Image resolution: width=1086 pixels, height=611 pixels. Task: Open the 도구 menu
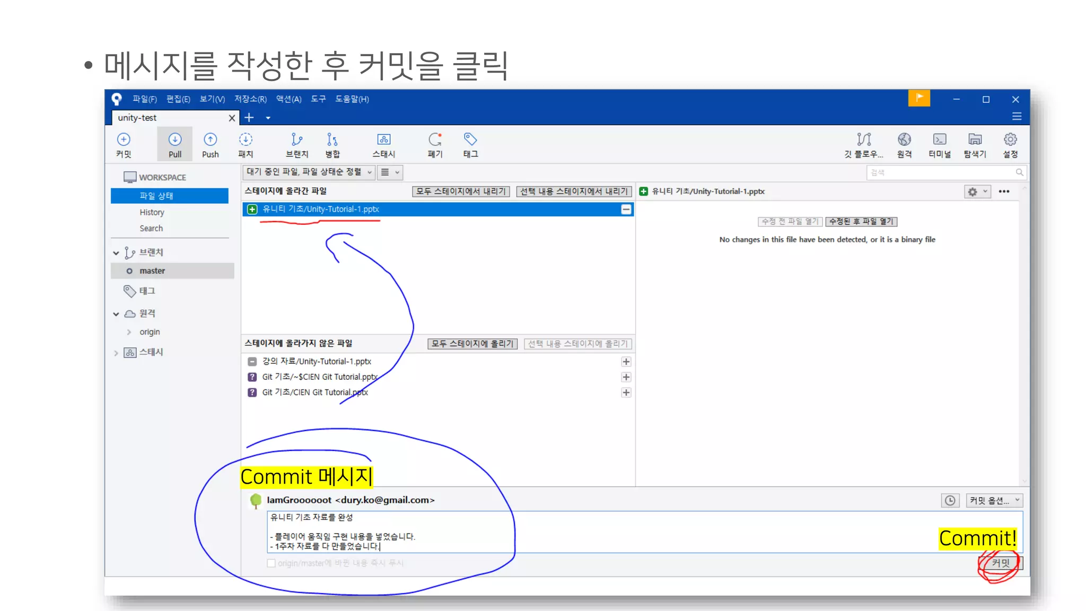(x=318, y=99)
